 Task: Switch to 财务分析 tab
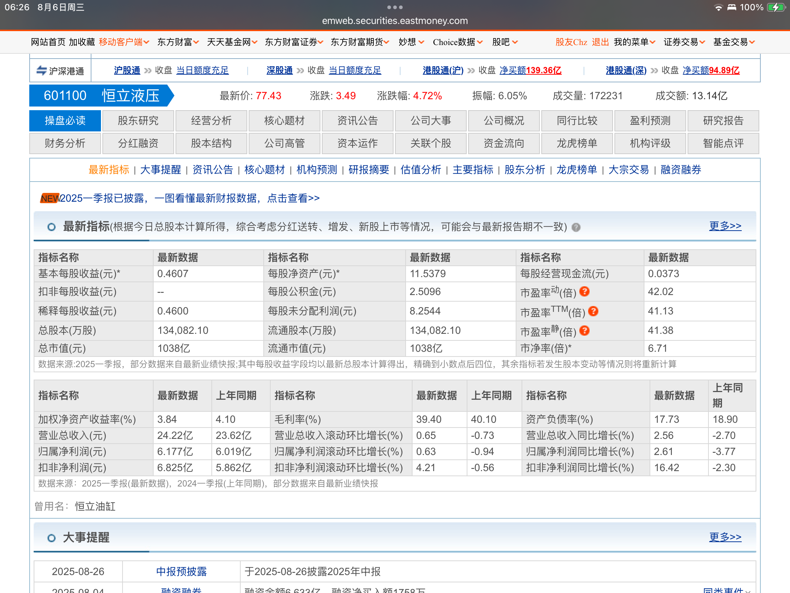tap(65, 143)
